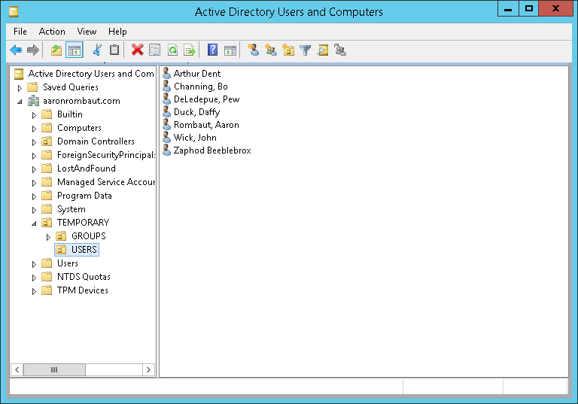This screenshot has width=578, height=404.
Task: Open Help with the blue question mark icon
Action: pos(212,50)
